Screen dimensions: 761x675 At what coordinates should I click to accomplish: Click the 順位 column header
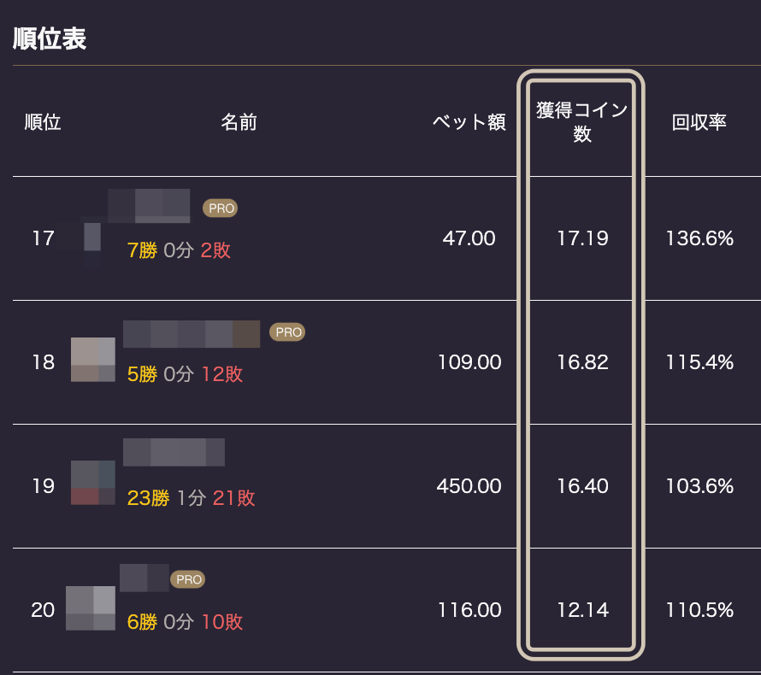(x=43, y=121)
